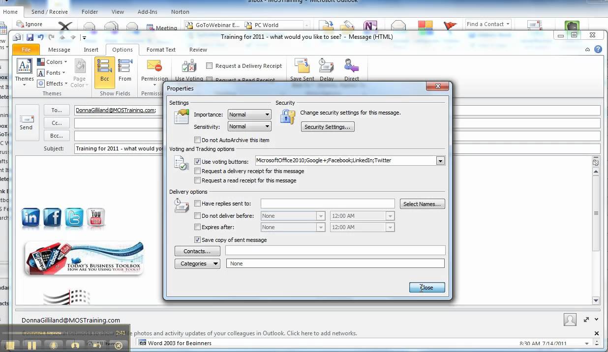Click the Contacts text field

click(335, 251)
